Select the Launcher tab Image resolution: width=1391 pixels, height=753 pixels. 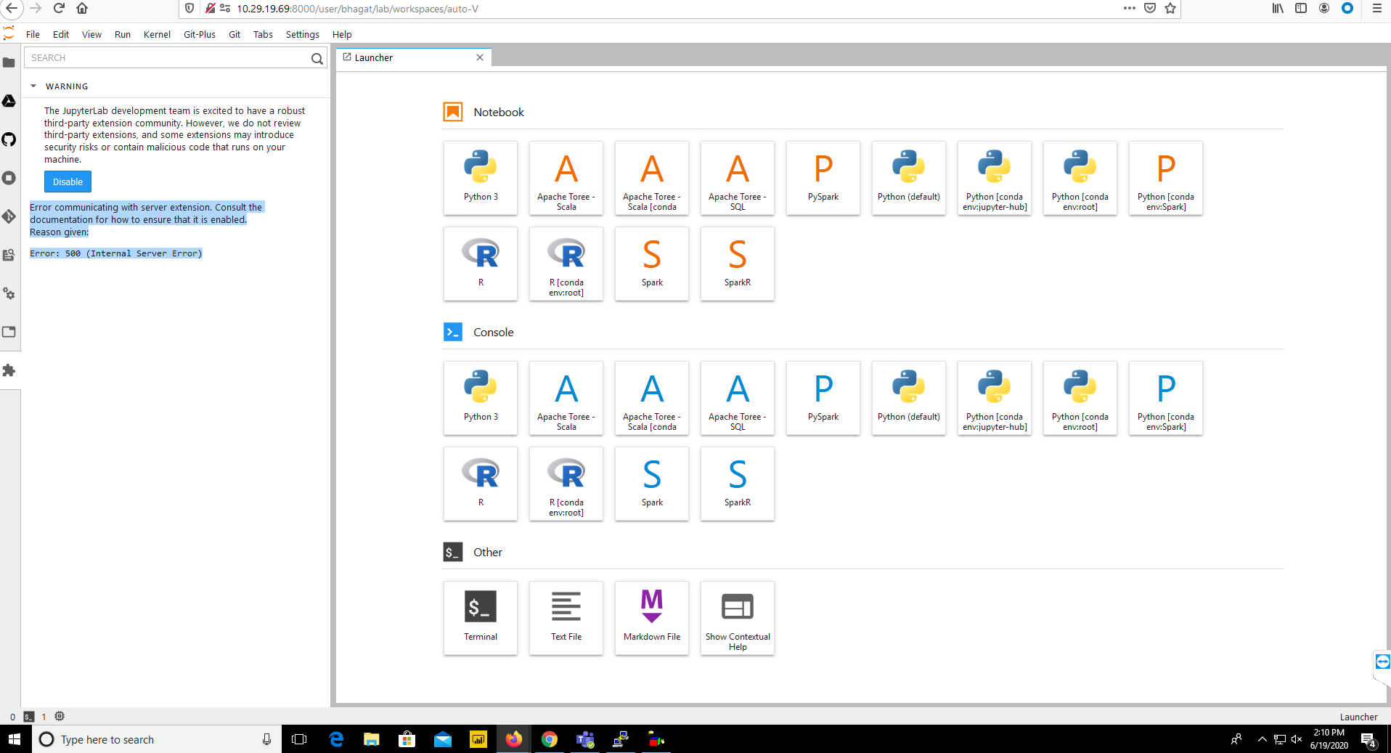407,57
